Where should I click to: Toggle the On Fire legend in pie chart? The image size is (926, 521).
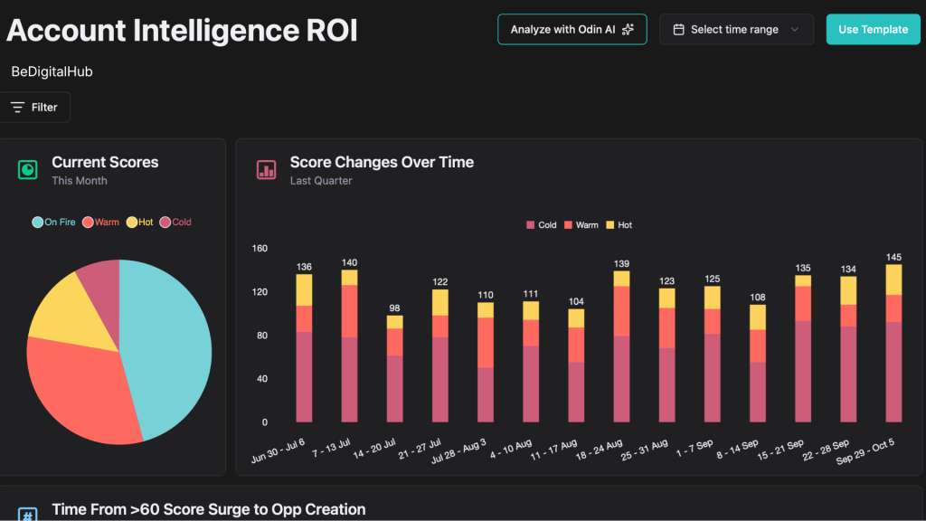54,222
